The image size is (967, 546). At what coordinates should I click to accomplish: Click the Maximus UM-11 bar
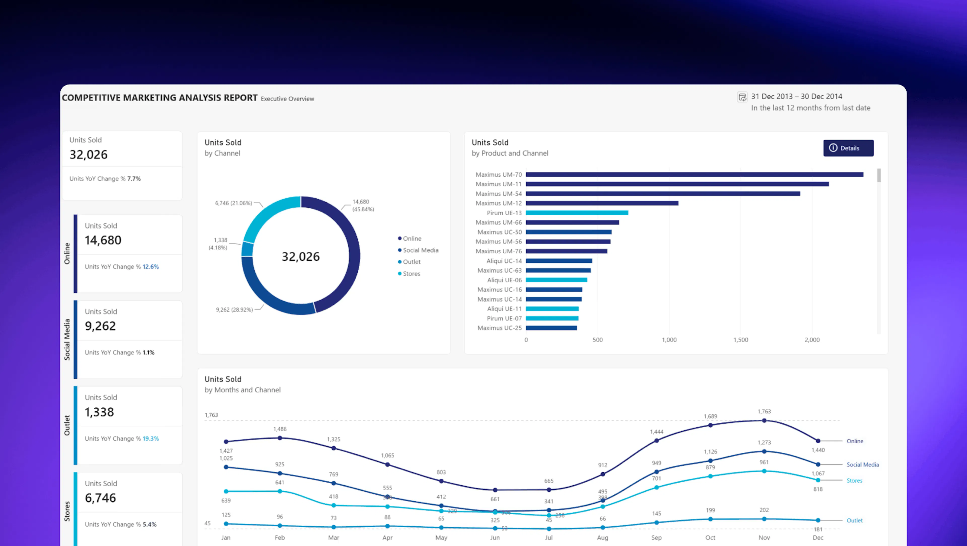tap(677, 184)
